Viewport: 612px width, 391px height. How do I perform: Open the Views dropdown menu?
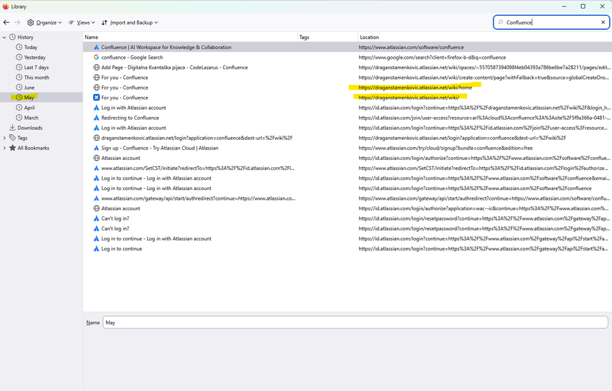pos(81,23)
